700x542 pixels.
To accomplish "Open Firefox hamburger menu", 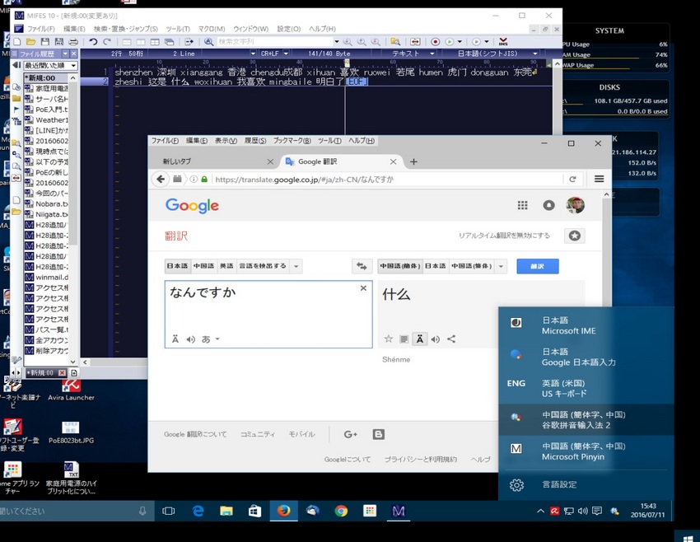I will [x=599, y=179].
